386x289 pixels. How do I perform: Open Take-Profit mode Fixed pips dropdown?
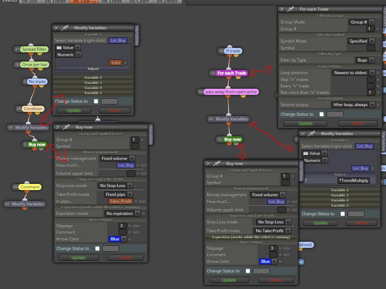118,194
